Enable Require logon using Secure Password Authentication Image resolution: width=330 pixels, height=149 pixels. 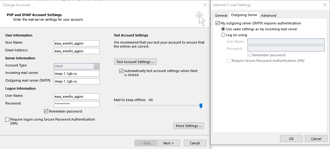coord(7,119)
